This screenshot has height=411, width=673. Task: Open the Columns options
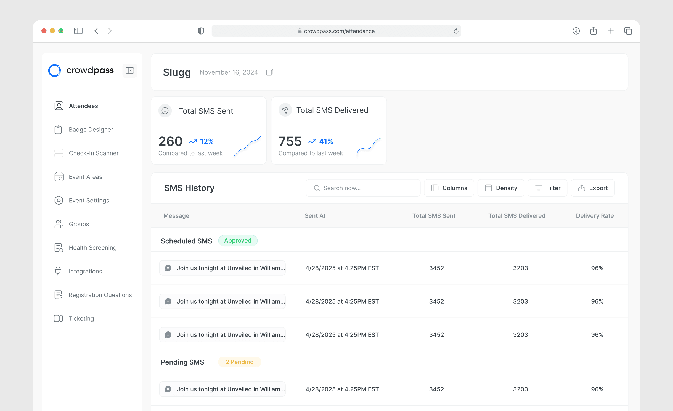coord(449,188)
